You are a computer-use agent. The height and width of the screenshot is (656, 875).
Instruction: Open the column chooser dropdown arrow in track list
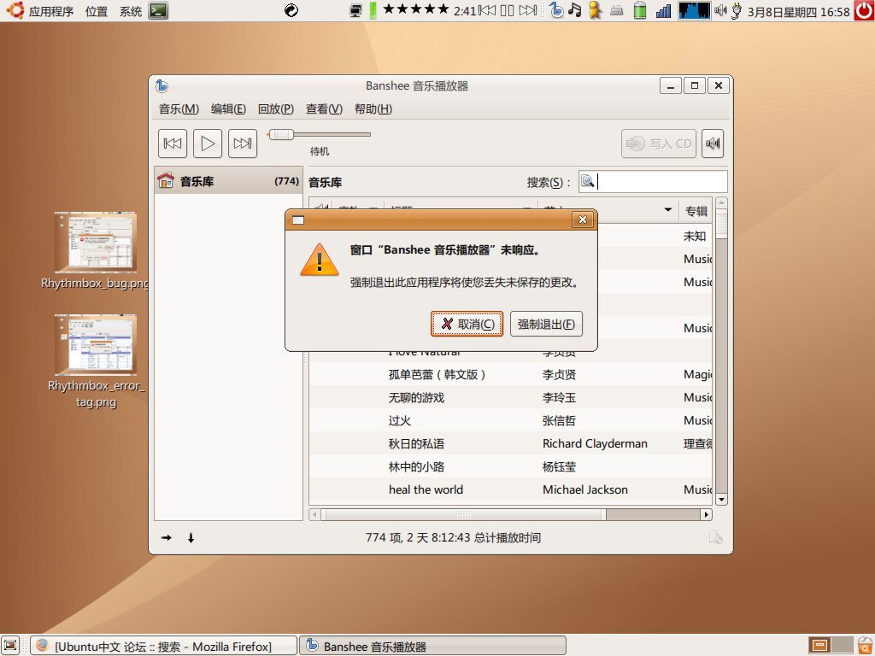coord(668,210)
